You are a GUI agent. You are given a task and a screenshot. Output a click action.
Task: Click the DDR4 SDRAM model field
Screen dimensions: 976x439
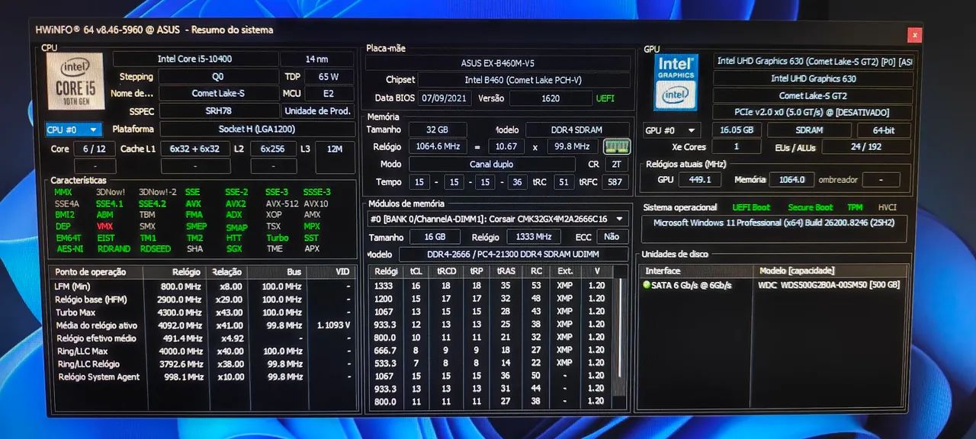[x=578, y=130]
